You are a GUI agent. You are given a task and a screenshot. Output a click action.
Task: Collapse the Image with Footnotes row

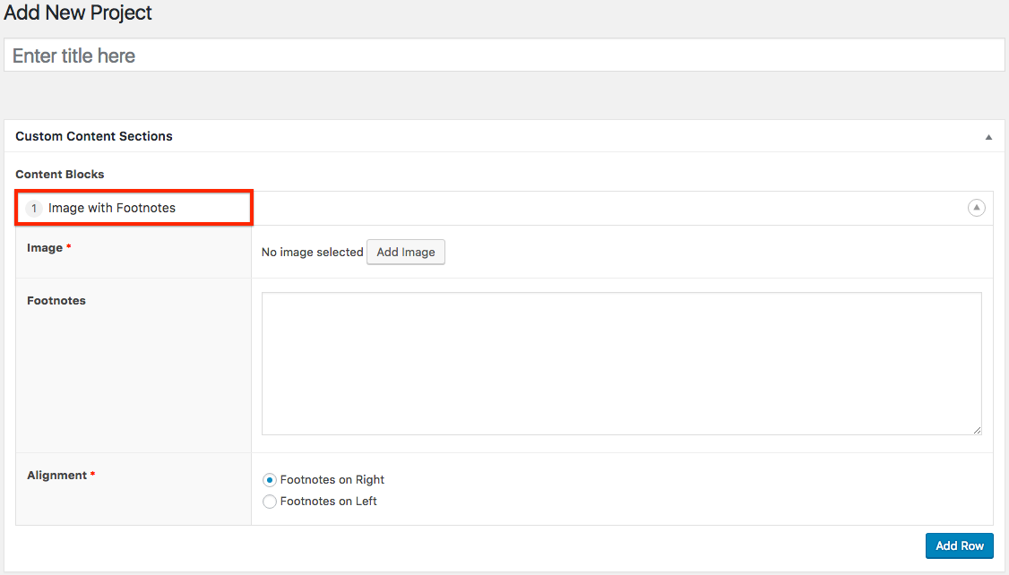tap(976, 208)
